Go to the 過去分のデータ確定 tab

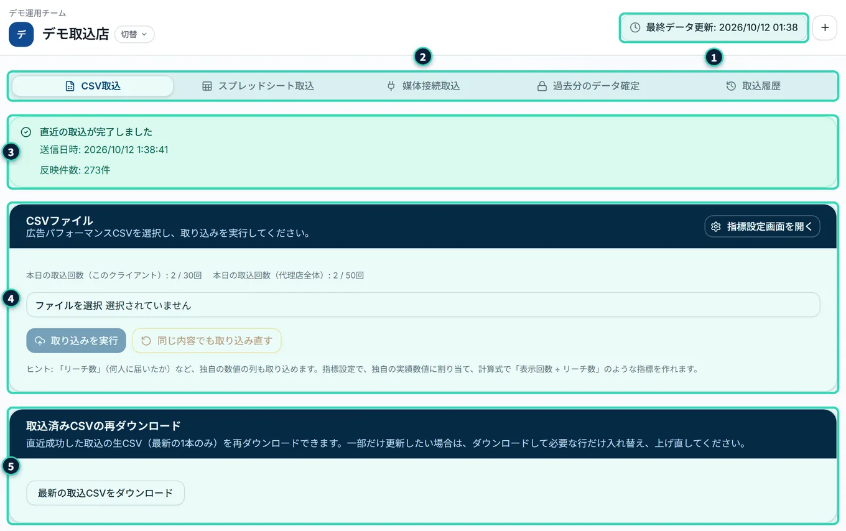pos(588,86)
